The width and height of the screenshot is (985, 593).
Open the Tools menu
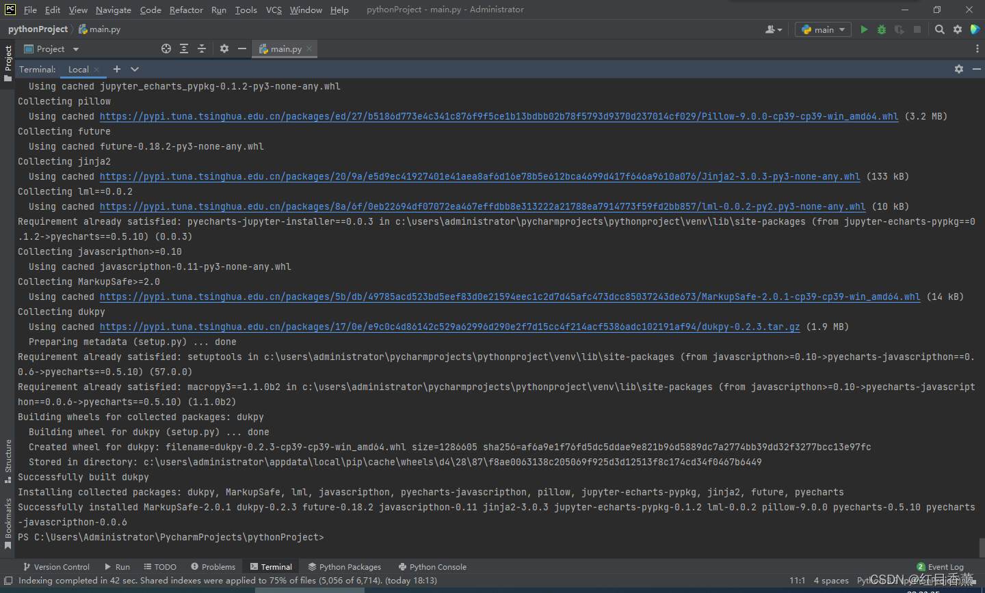[x=246, y=10]
